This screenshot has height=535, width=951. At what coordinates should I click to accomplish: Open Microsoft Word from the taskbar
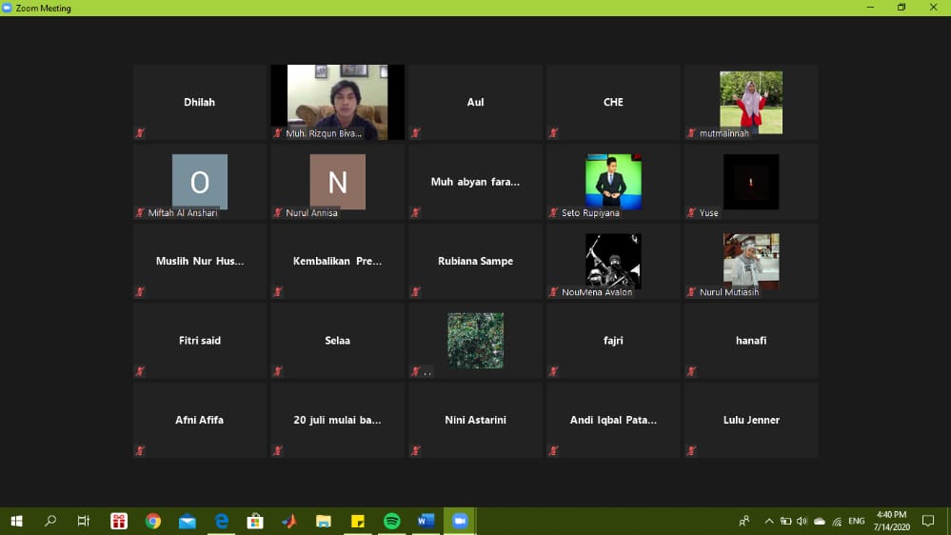(426, 521)
